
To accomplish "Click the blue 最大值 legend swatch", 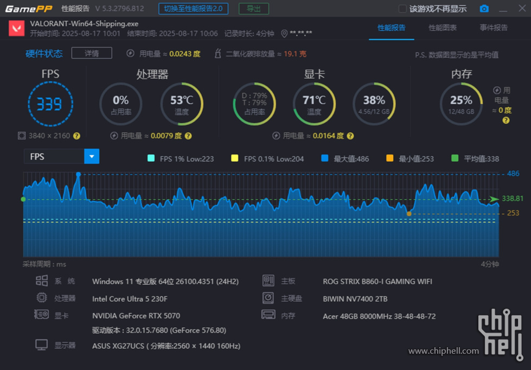I will pos(325,158).
